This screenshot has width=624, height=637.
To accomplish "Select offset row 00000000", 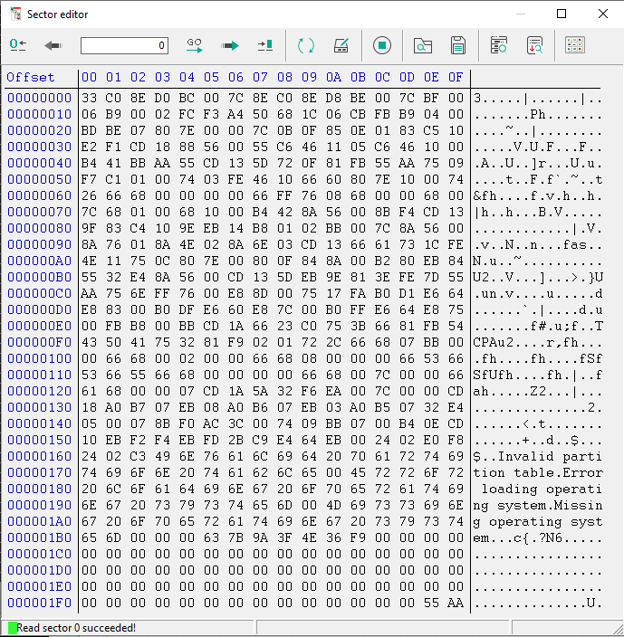I will pos(40,98).
